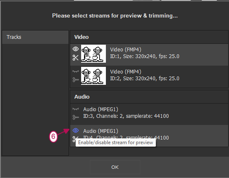Enable trimming scissors for Audio ID:3
229x178 pixels.
(x=76, y=117)
